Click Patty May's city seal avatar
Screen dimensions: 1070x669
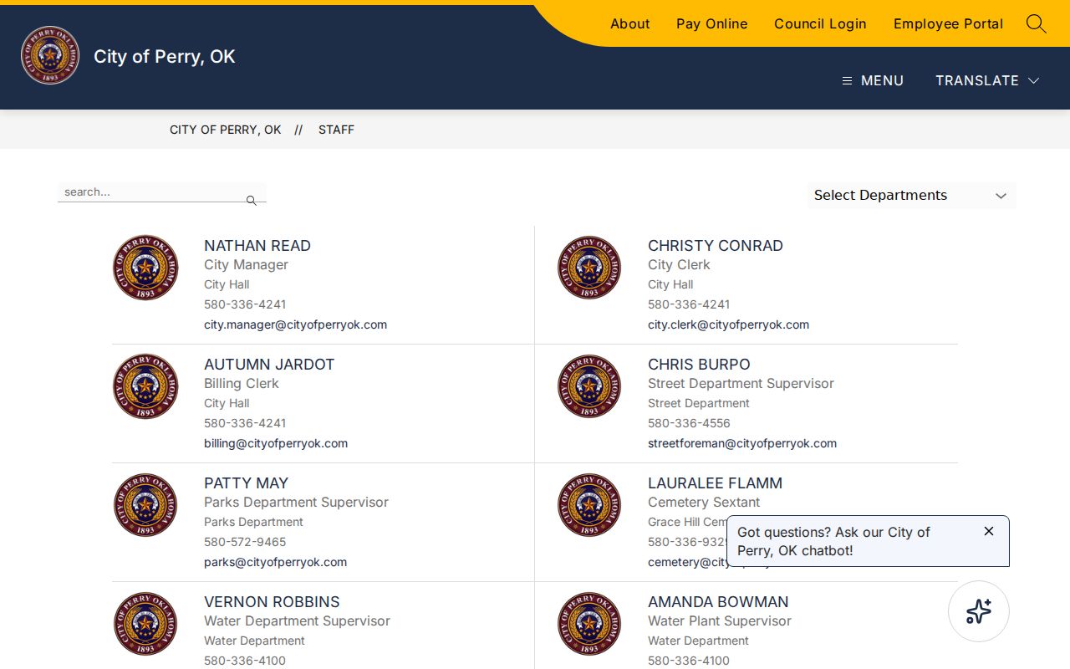click(145, 505)
